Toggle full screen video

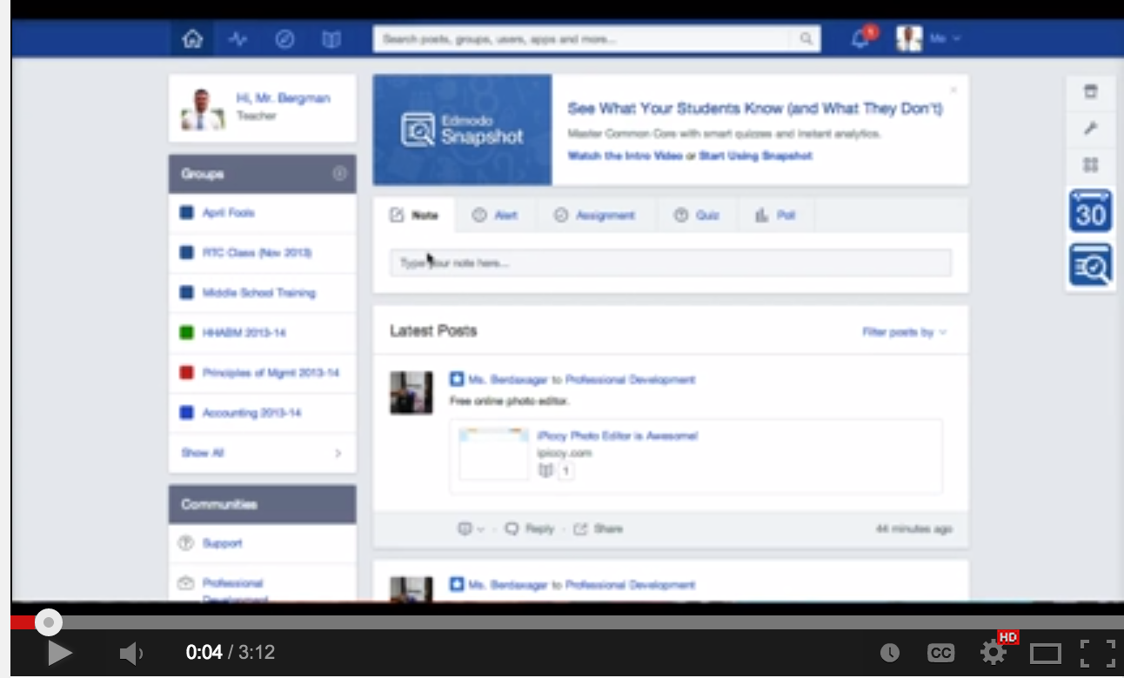pos(1098,653)
